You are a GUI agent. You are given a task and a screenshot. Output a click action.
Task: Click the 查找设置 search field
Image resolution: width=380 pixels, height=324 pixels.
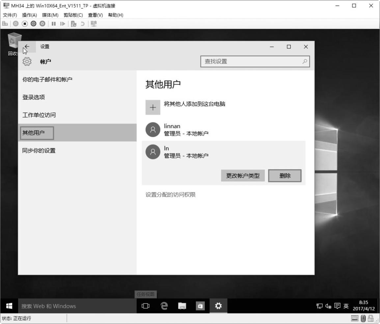pos(252,62)
